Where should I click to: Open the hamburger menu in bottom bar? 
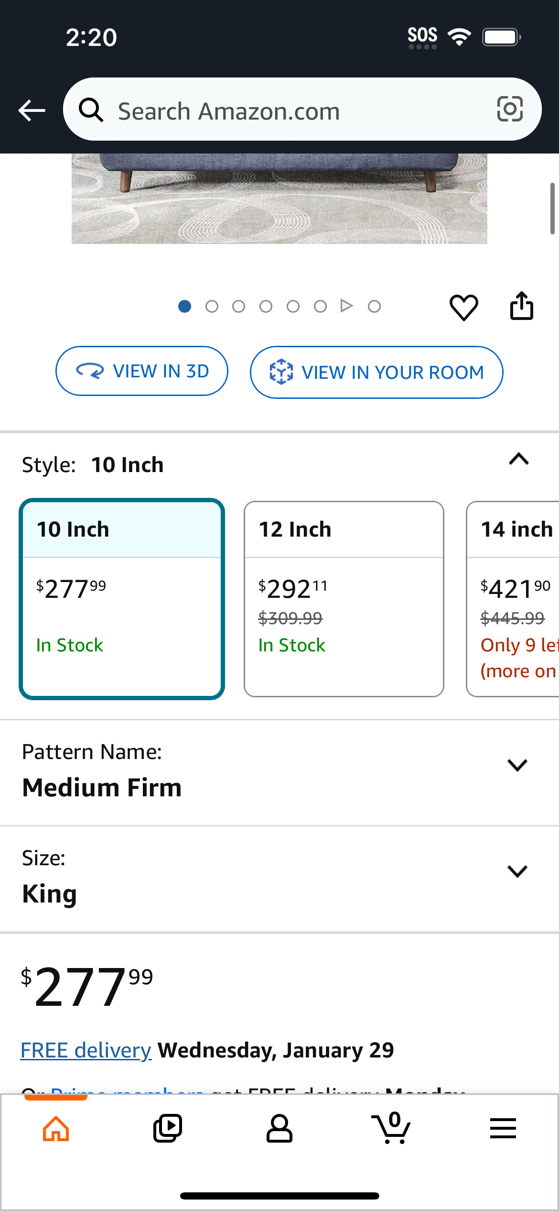pyautogui.click(x=503, y=1128)
